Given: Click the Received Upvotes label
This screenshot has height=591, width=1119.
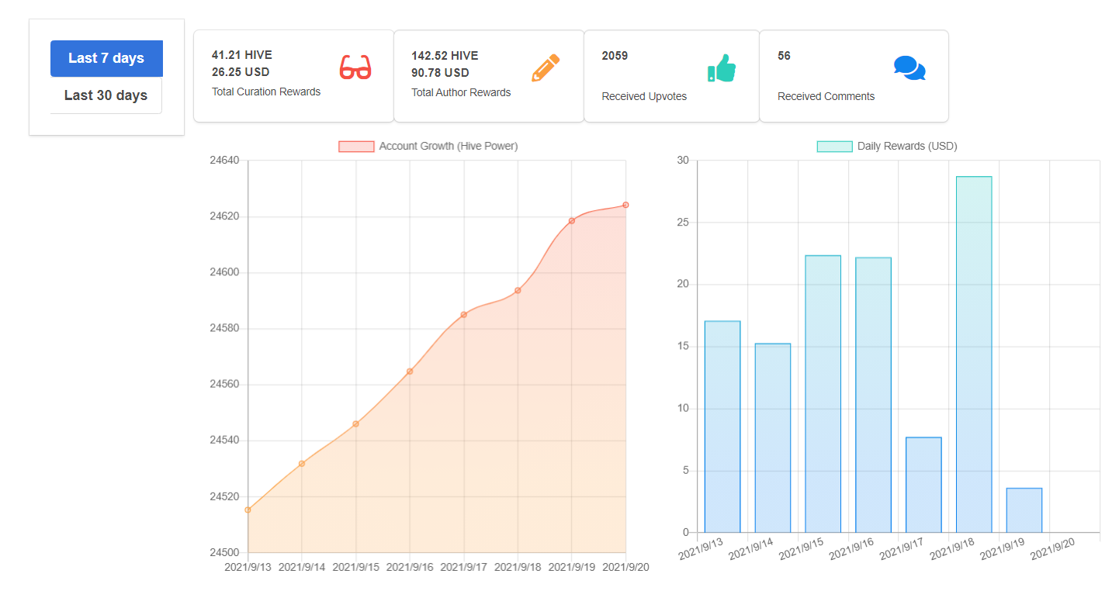Looking at the screenshot, I should coord(644,97).
